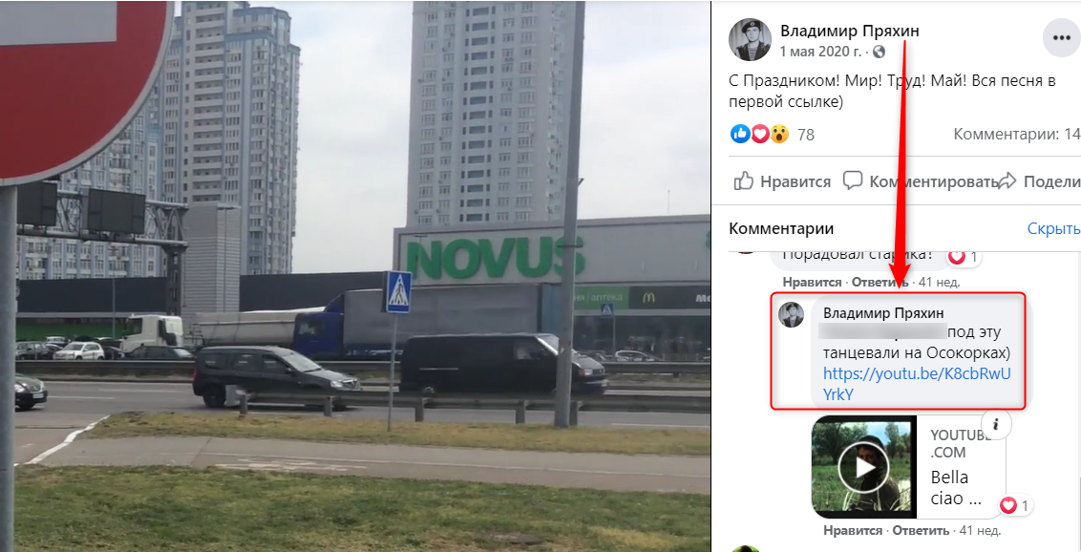Screen dimensions: 1081x552
Task: Like the post with Нравится thumbs-up button
Action: (782, 182)
